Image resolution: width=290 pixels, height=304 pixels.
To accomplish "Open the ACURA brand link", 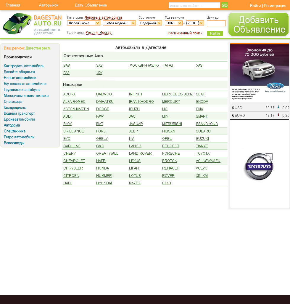I will (x=69, y=94).
